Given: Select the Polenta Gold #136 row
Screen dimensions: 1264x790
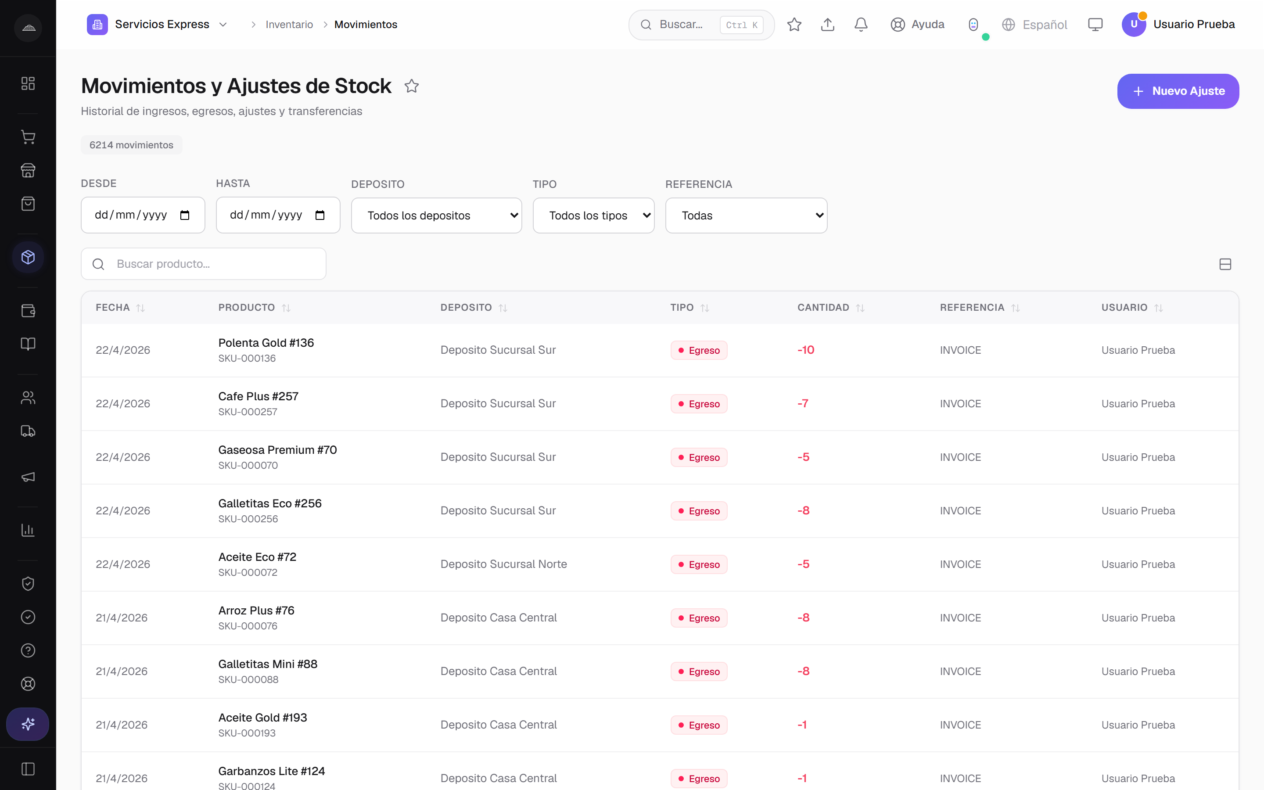Looking at the screenshot, I should pyautogui.click(x=660, y=350).
